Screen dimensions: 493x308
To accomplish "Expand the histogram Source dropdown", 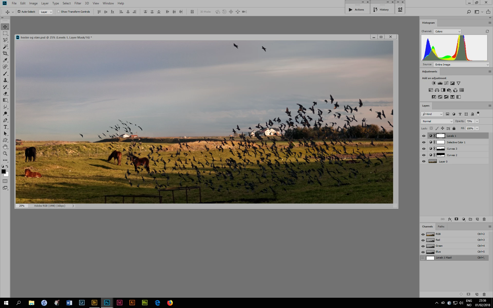I will point(461,64).
